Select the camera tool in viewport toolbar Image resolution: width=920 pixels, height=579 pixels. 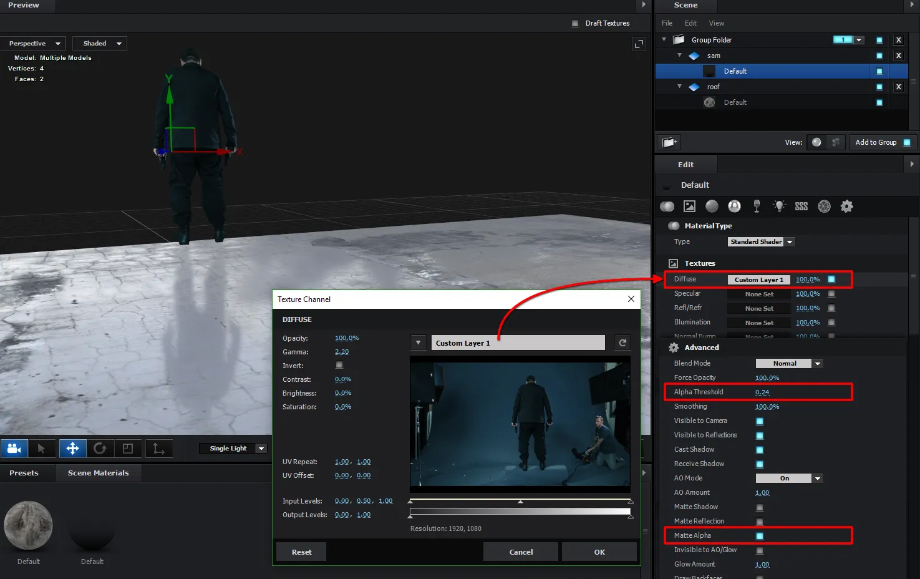[x=14, y=449]
